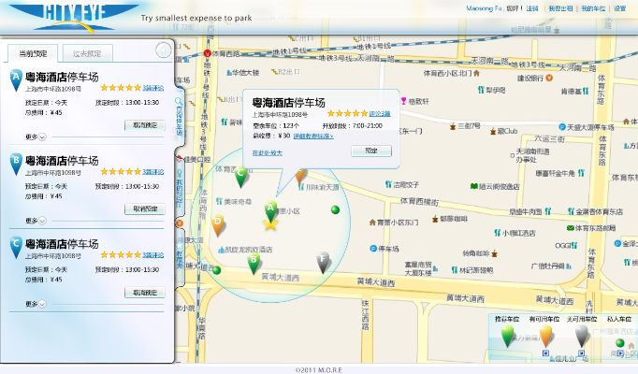Click the yellow star marker under pin A

[270, 224]
